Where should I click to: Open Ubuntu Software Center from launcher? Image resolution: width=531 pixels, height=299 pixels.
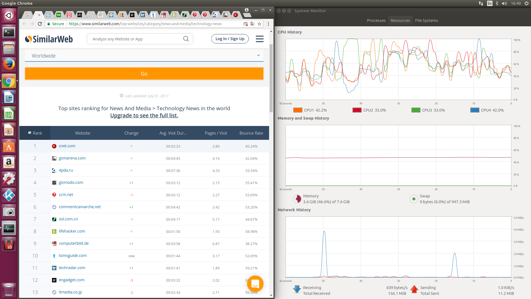(x=9, y=146)
